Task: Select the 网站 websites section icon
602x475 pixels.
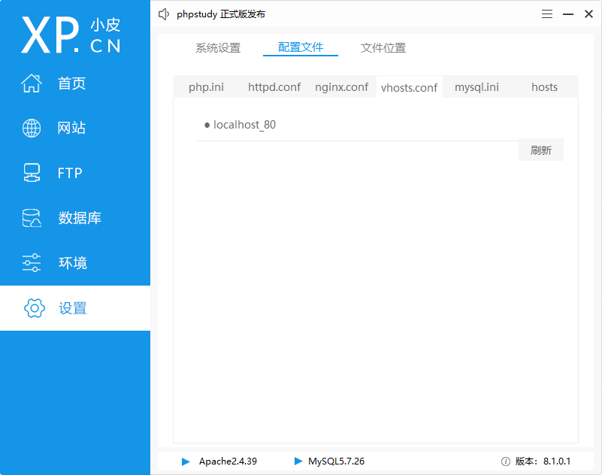Action: point(31,128)
